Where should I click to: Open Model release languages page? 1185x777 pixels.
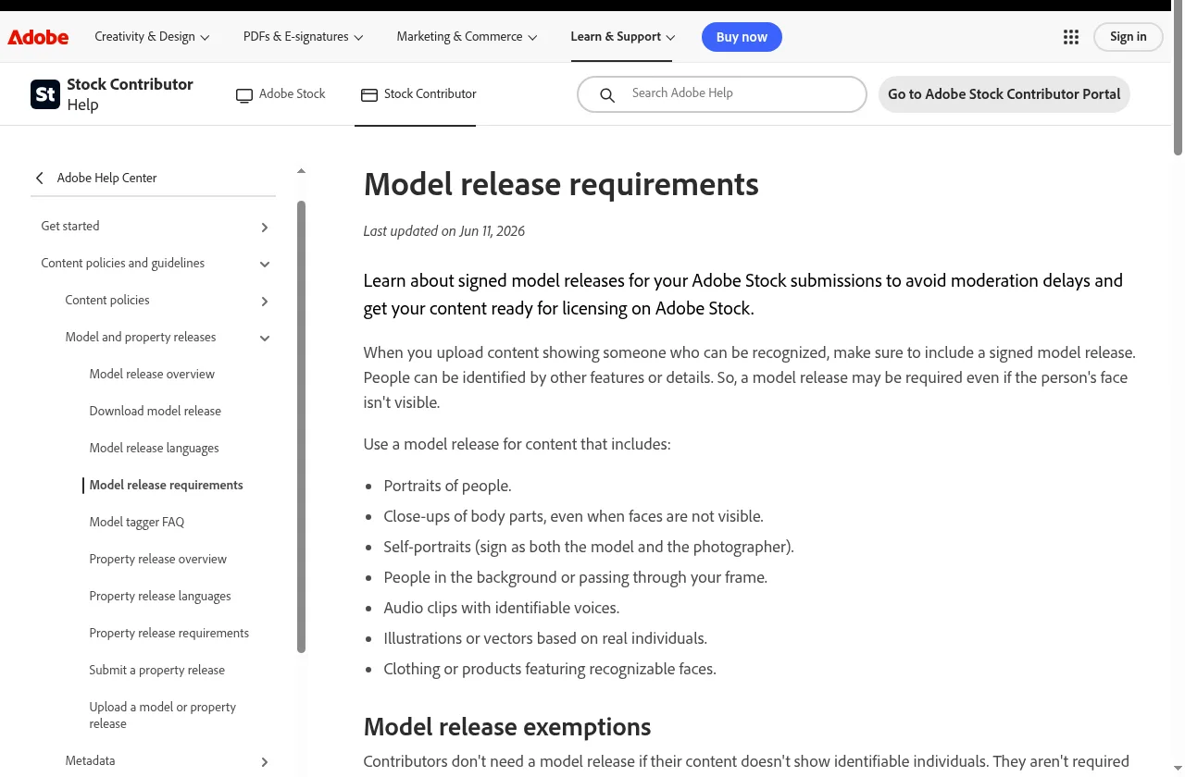(154, 448)
